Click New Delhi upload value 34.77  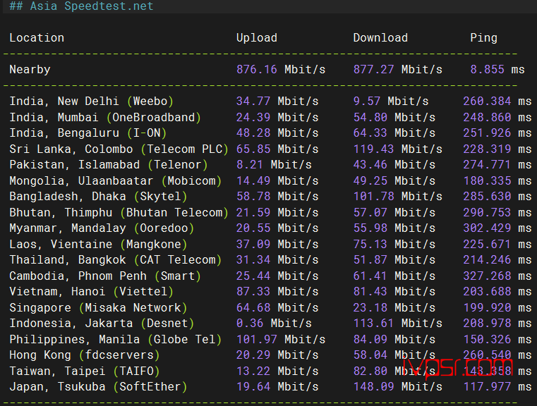[x=253, y=101]
